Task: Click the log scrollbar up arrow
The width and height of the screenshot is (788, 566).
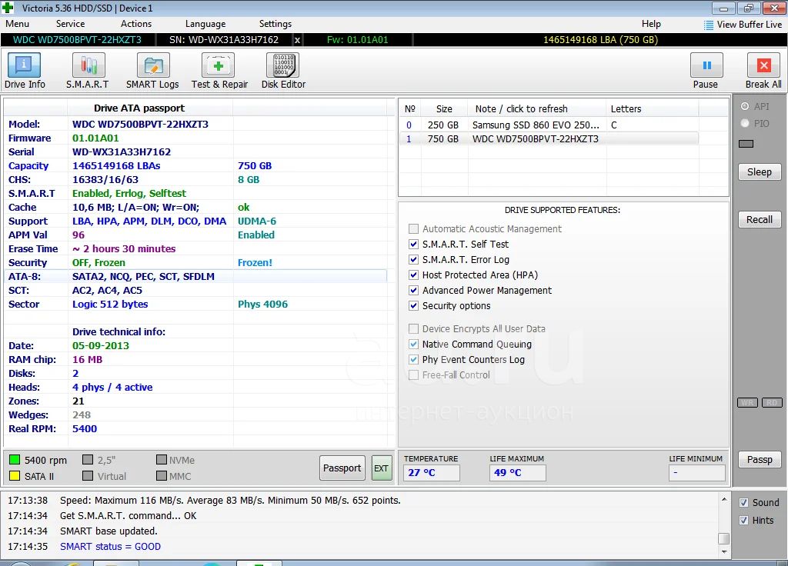Action: 723,499
